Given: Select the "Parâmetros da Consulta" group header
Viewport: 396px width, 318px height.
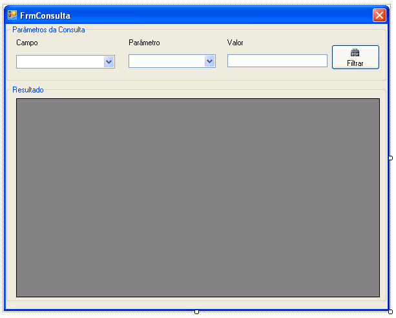Looking at the screenshot, I should click(48, 30).
